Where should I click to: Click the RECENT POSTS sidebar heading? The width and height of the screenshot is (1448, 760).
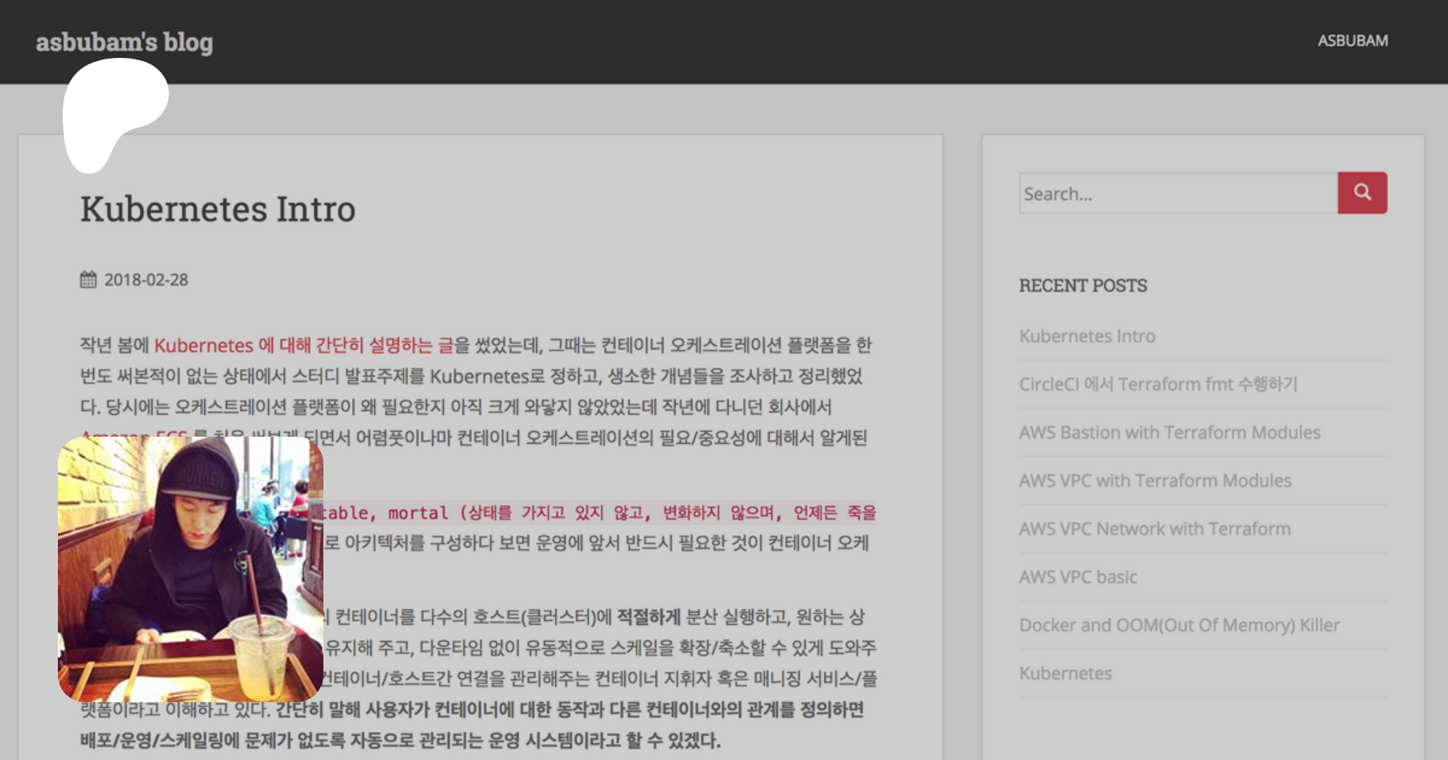coord(1083,286)
